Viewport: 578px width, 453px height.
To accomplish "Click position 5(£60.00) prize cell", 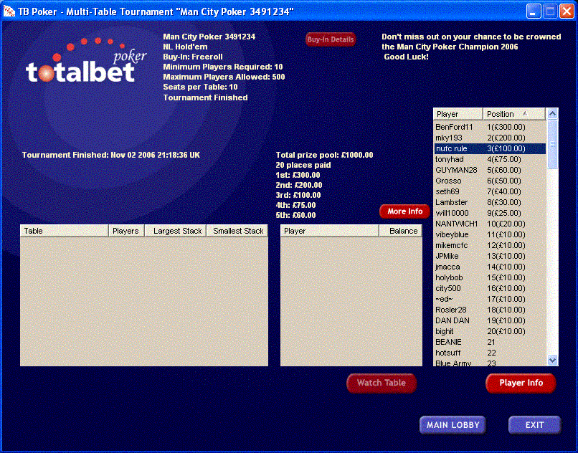I will click(504, 170).
